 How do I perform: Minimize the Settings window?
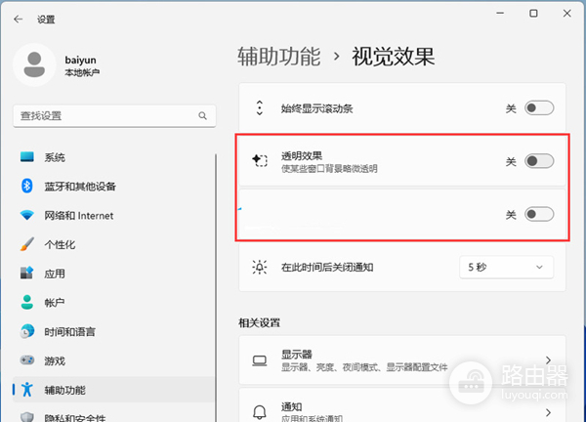point(500,14)
